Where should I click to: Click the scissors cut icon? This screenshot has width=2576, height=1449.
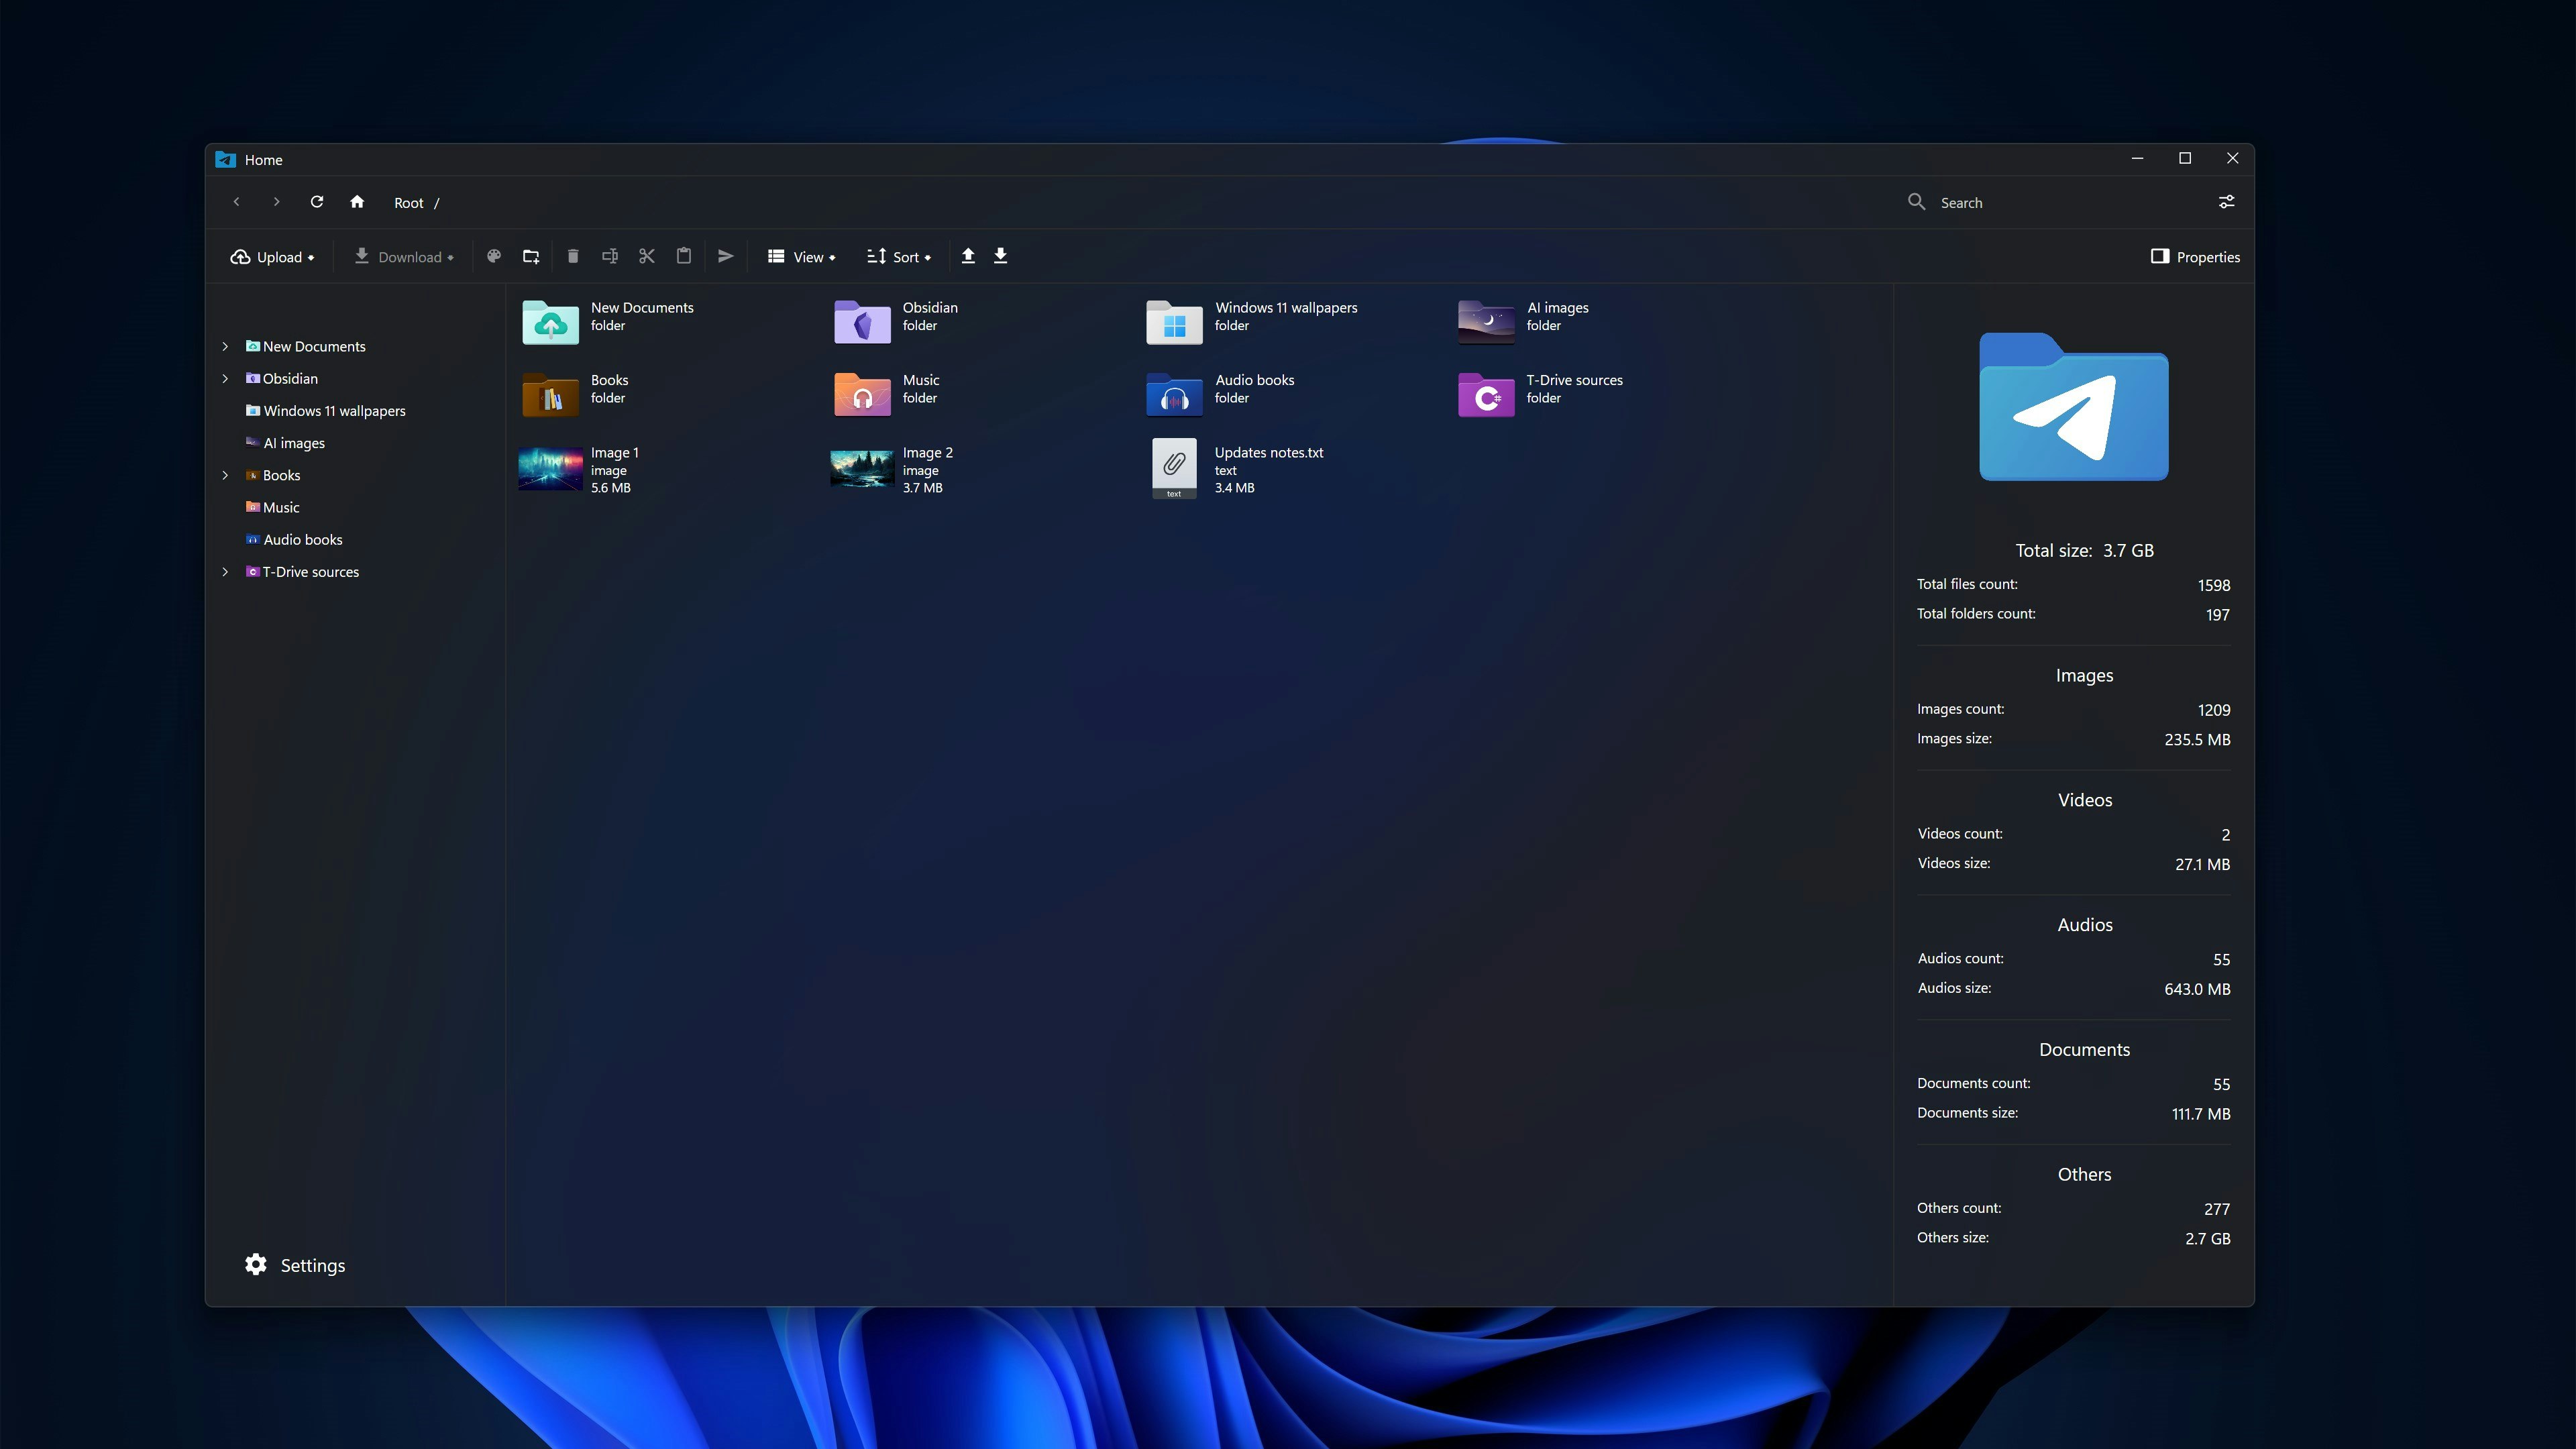(x=647, y=257)
